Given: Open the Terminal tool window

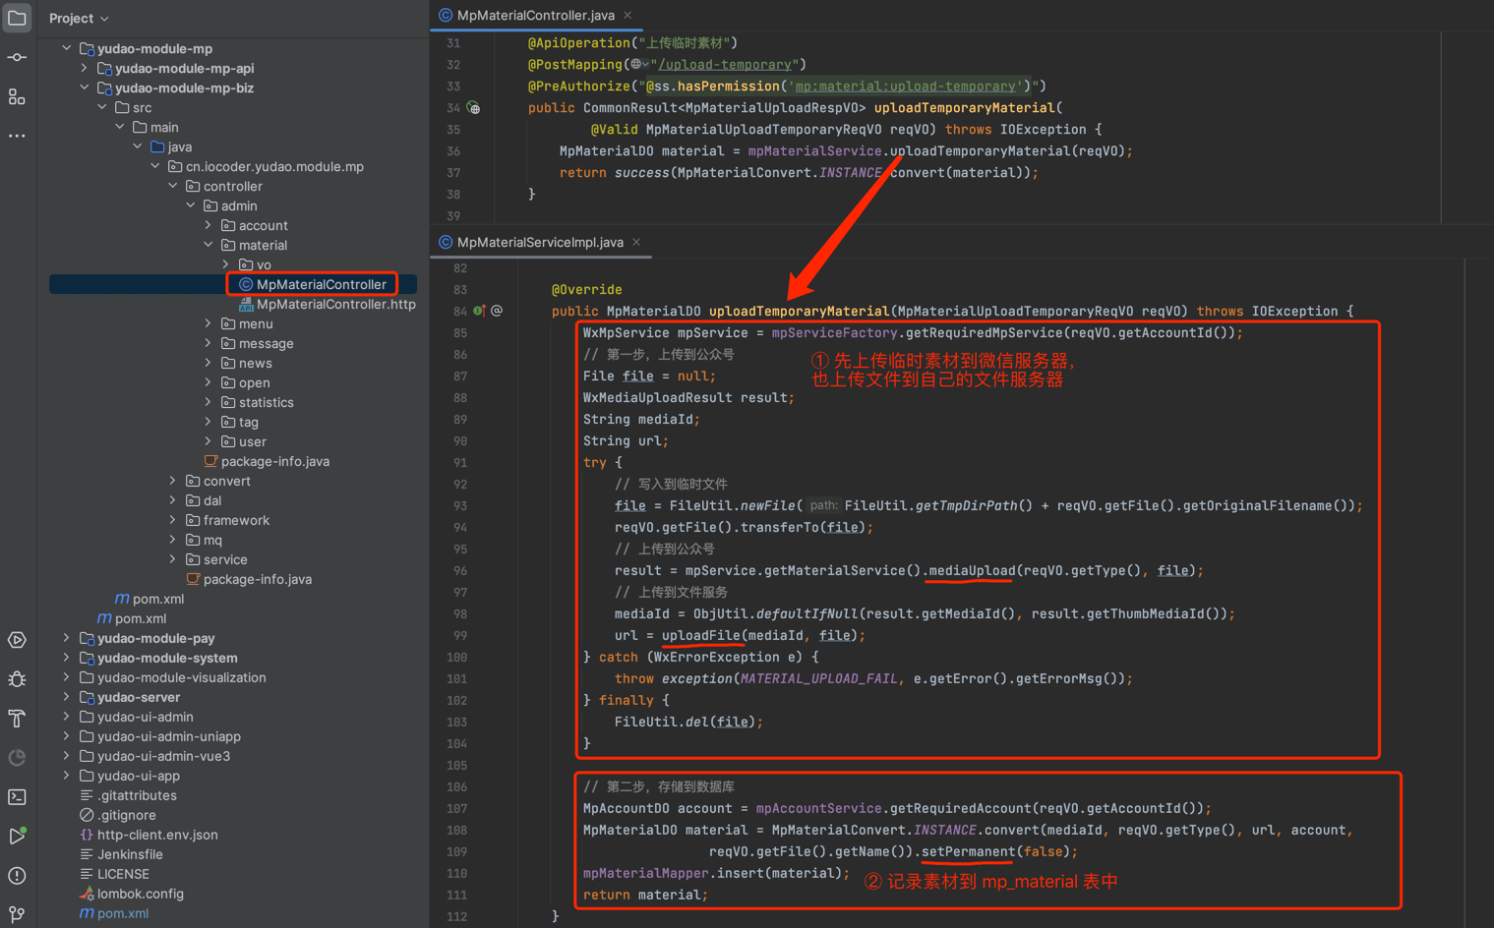Looking at the screenshot, I should (17, 797).
